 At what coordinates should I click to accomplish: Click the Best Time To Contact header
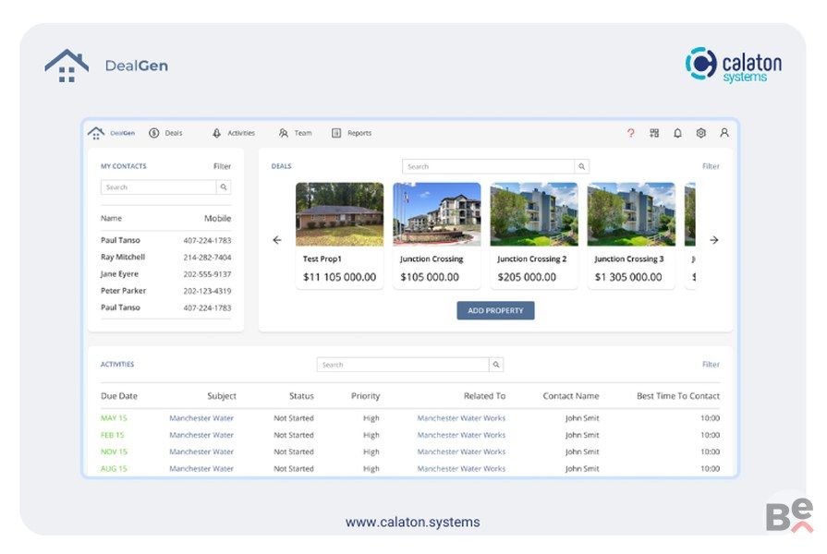pyautogui.click(x=678, y=396)
